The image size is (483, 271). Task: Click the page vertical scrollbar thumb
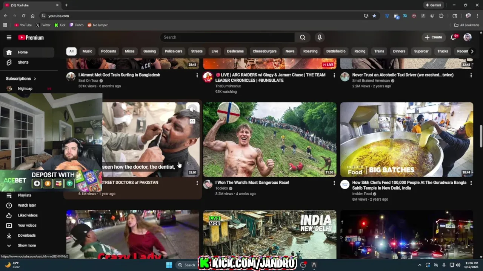click(481, 136)
